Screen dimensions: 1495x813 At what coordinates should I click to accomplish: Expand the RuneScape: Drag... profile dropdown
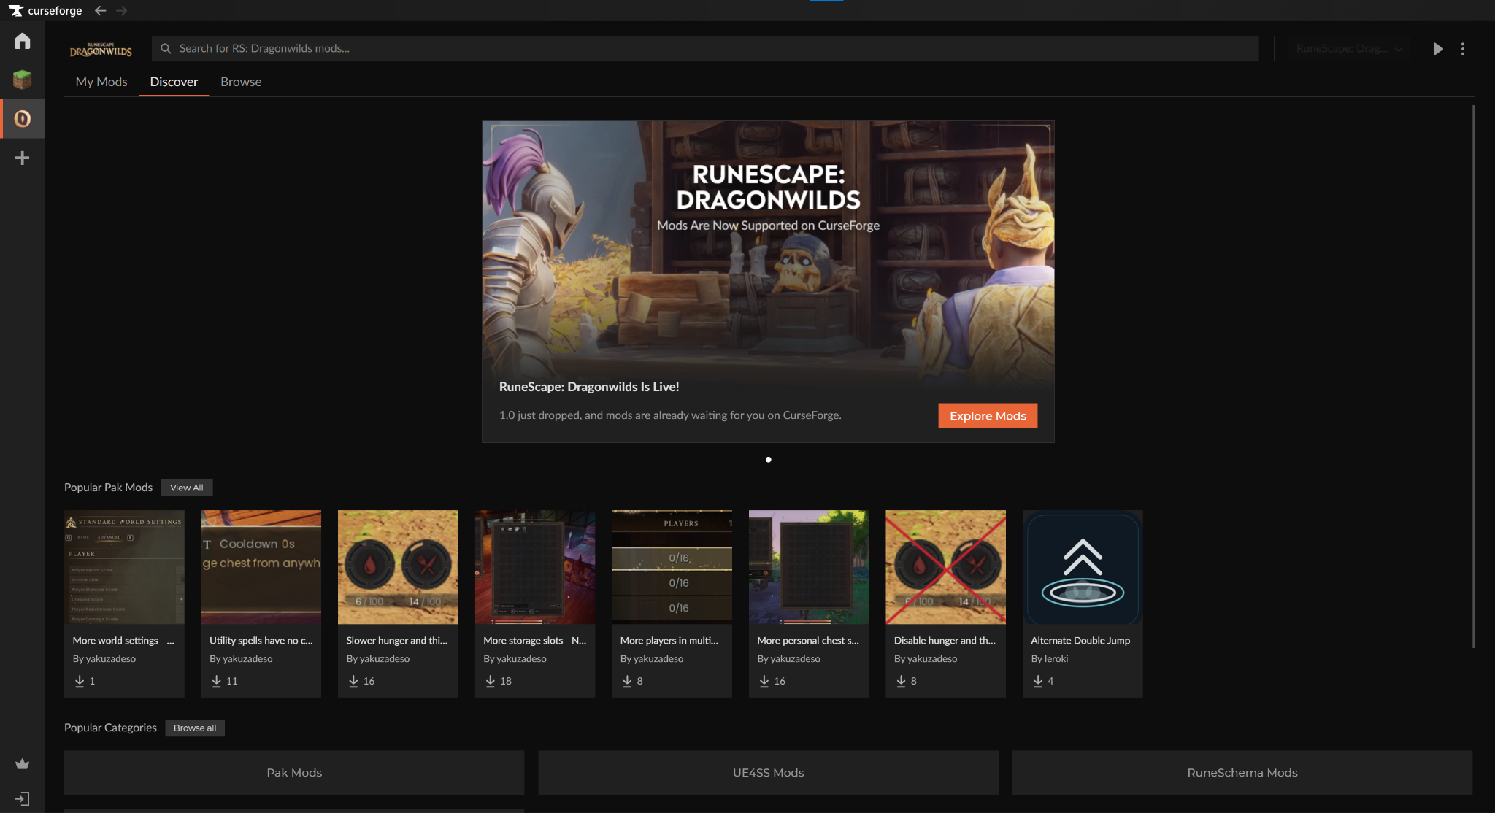coord(1350,49)
